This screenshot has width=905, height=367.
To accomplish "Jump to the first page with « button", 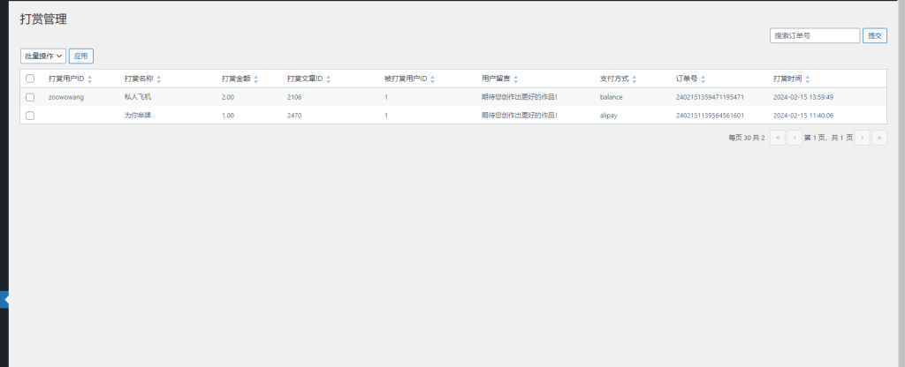I will (778, 138).
